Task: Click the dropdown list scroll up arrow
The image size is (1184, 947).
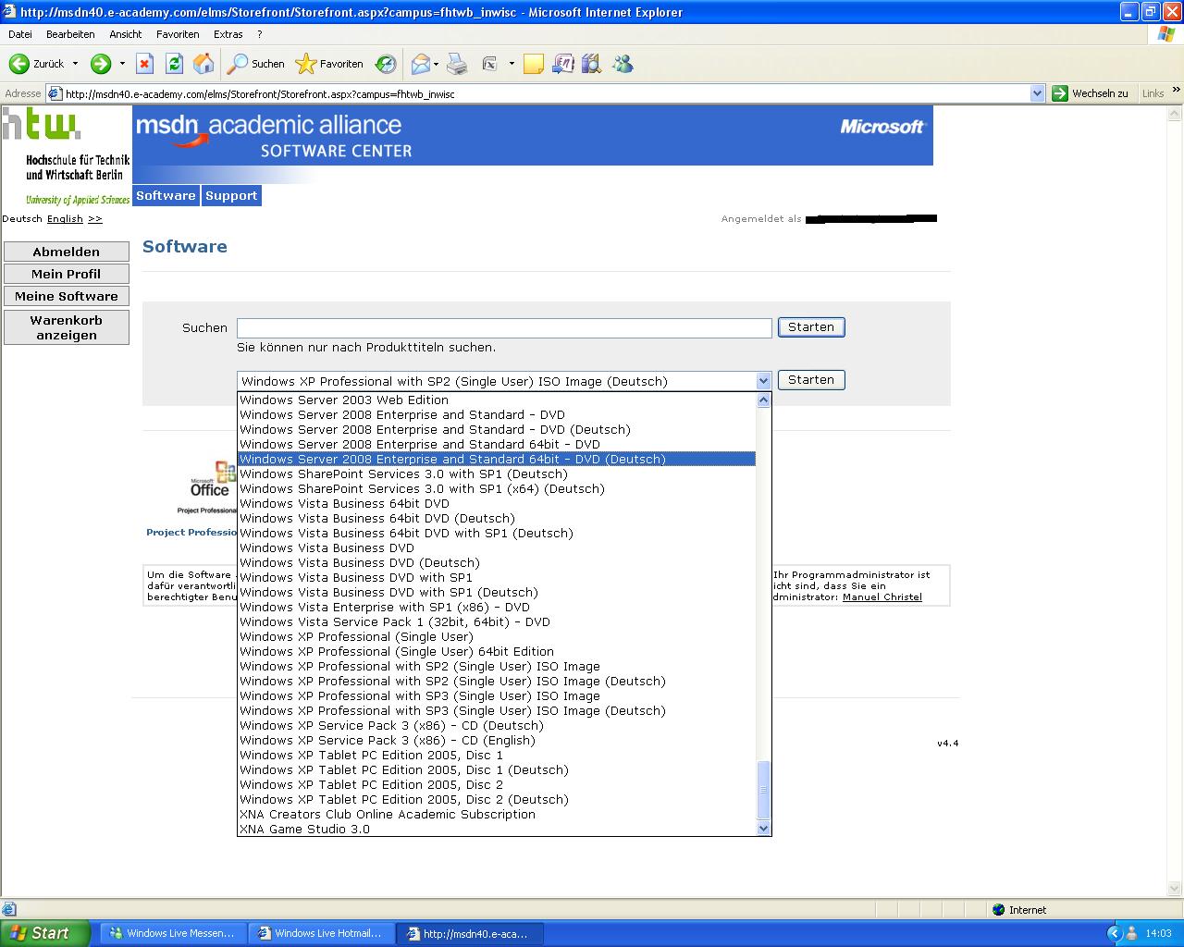Action: [763, 400]
